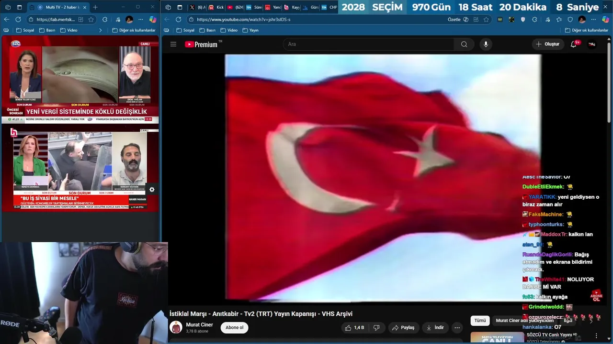Image resolution: width=613 pixels, height=344 pixels.
Task: Reload the Multi TV page in left browser
Action: pos(18,19)
